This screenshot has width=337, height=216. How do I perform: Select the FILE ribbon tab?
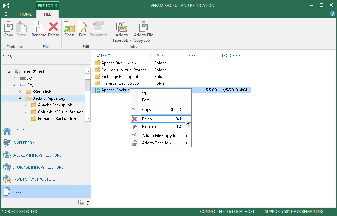coord(48,14)
